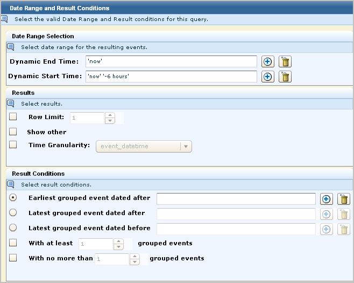Enable the Time Granularity checkbox

coord(13,144)
